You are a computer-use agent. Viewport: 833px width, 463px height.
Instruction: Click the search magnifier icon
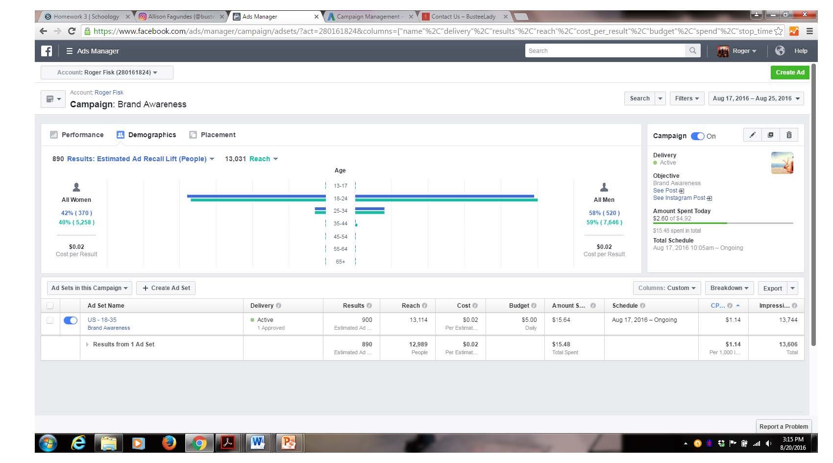(x=692, y=50)
